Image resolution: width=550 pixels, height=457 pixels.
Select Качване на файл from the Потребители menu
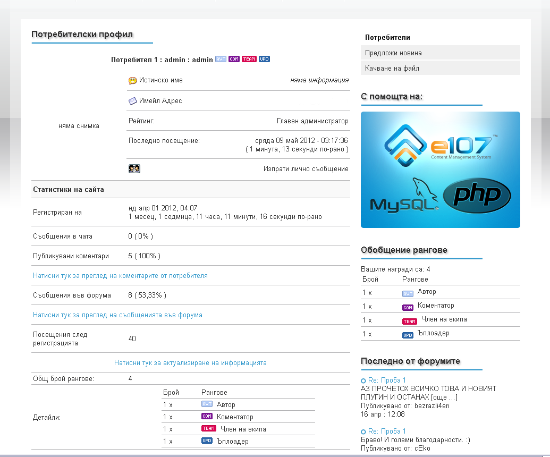393,67
